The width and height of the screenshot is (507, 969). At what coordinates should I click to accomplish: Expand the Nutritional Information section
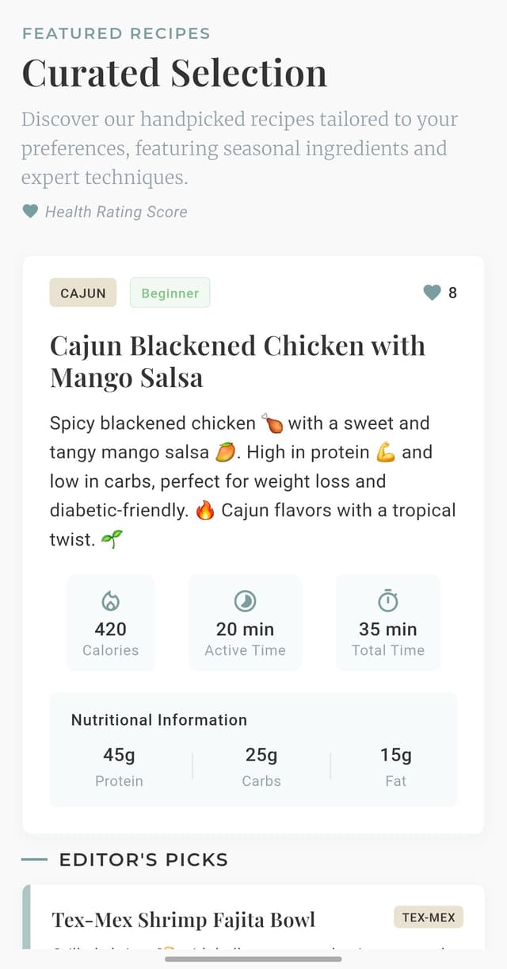(x=157, y=720)
